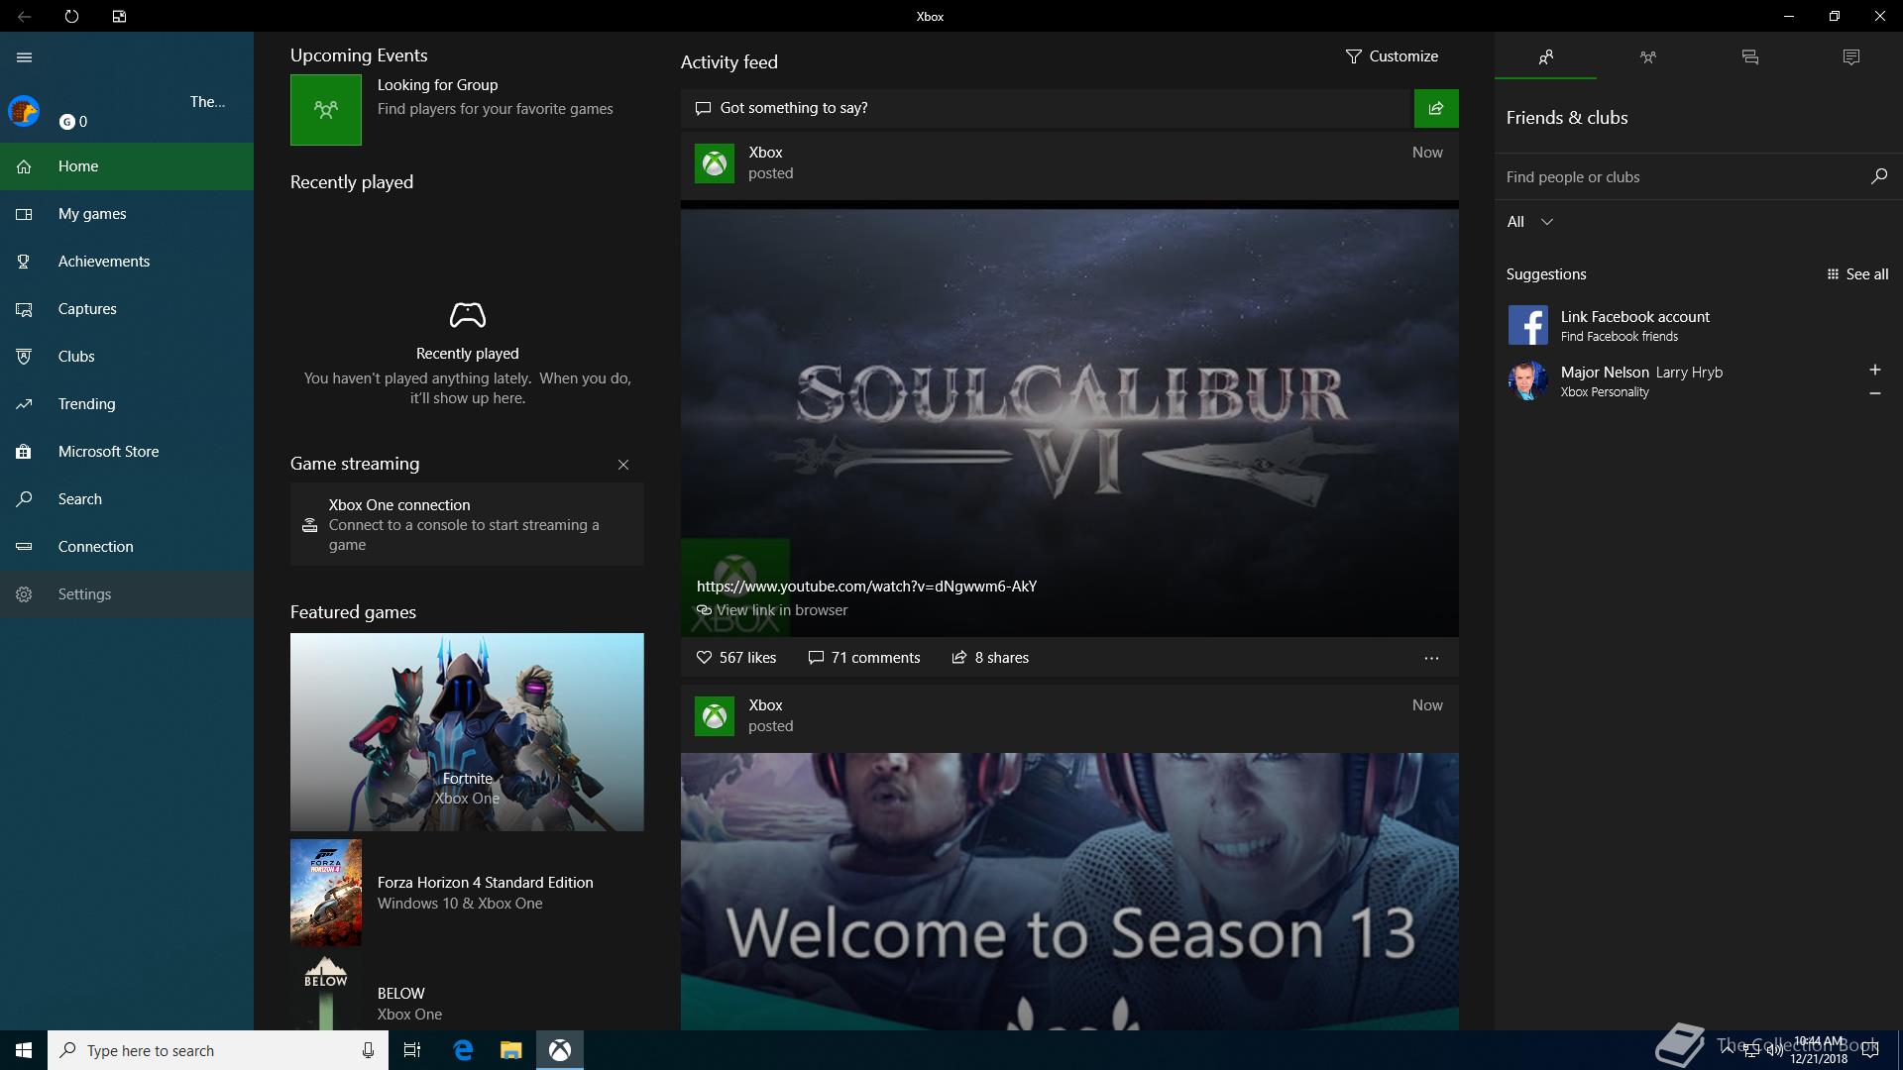Click the Settings gear icon
The image size is (1903, 1070).
click(x=24, y=594)
